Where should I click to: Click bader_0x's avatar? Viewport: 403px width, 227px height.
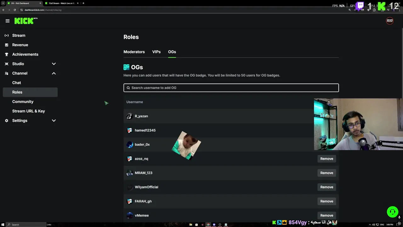tap(129, 144)
